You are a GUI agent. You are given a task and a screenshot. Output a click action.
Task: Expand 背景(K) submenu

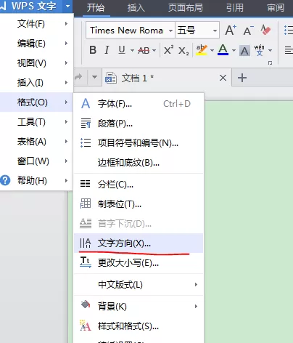(139, 307)
